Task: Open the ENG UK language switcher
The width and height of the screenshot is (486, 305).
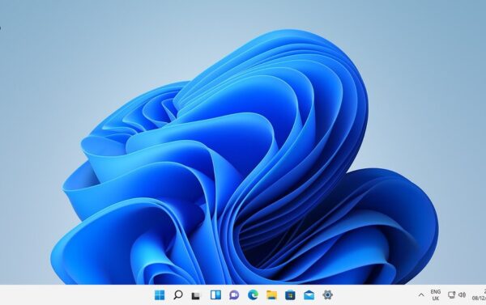Action: point(436,295)
